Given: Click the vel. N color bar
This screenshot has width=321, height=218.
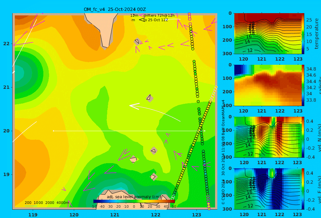Looking at the screenshot, I should click(x=303, y=137).
